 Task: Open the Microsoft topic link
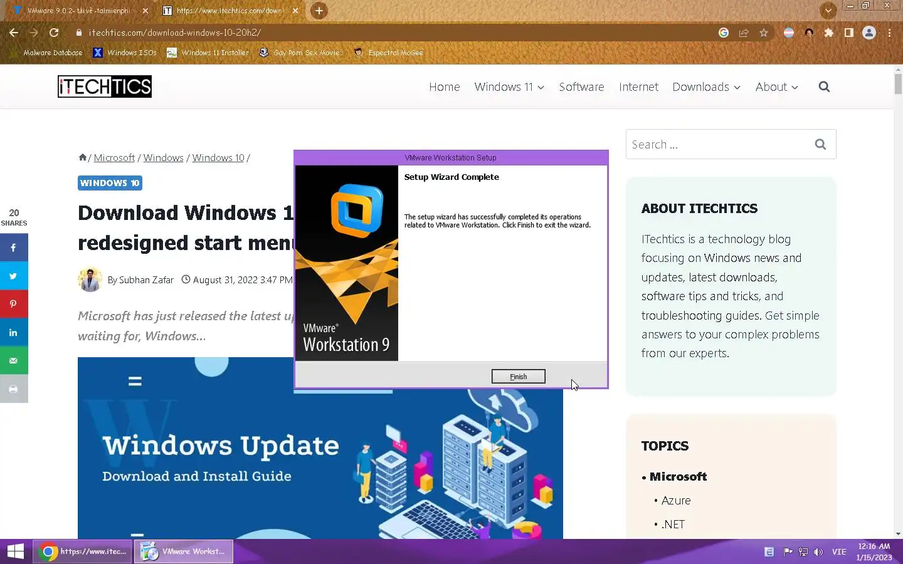[678, 476]
